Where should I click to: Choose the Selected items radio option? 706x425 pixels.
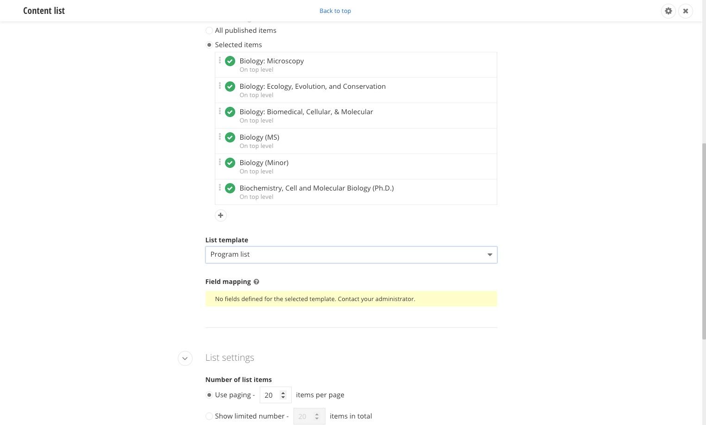tap(209, 45)
